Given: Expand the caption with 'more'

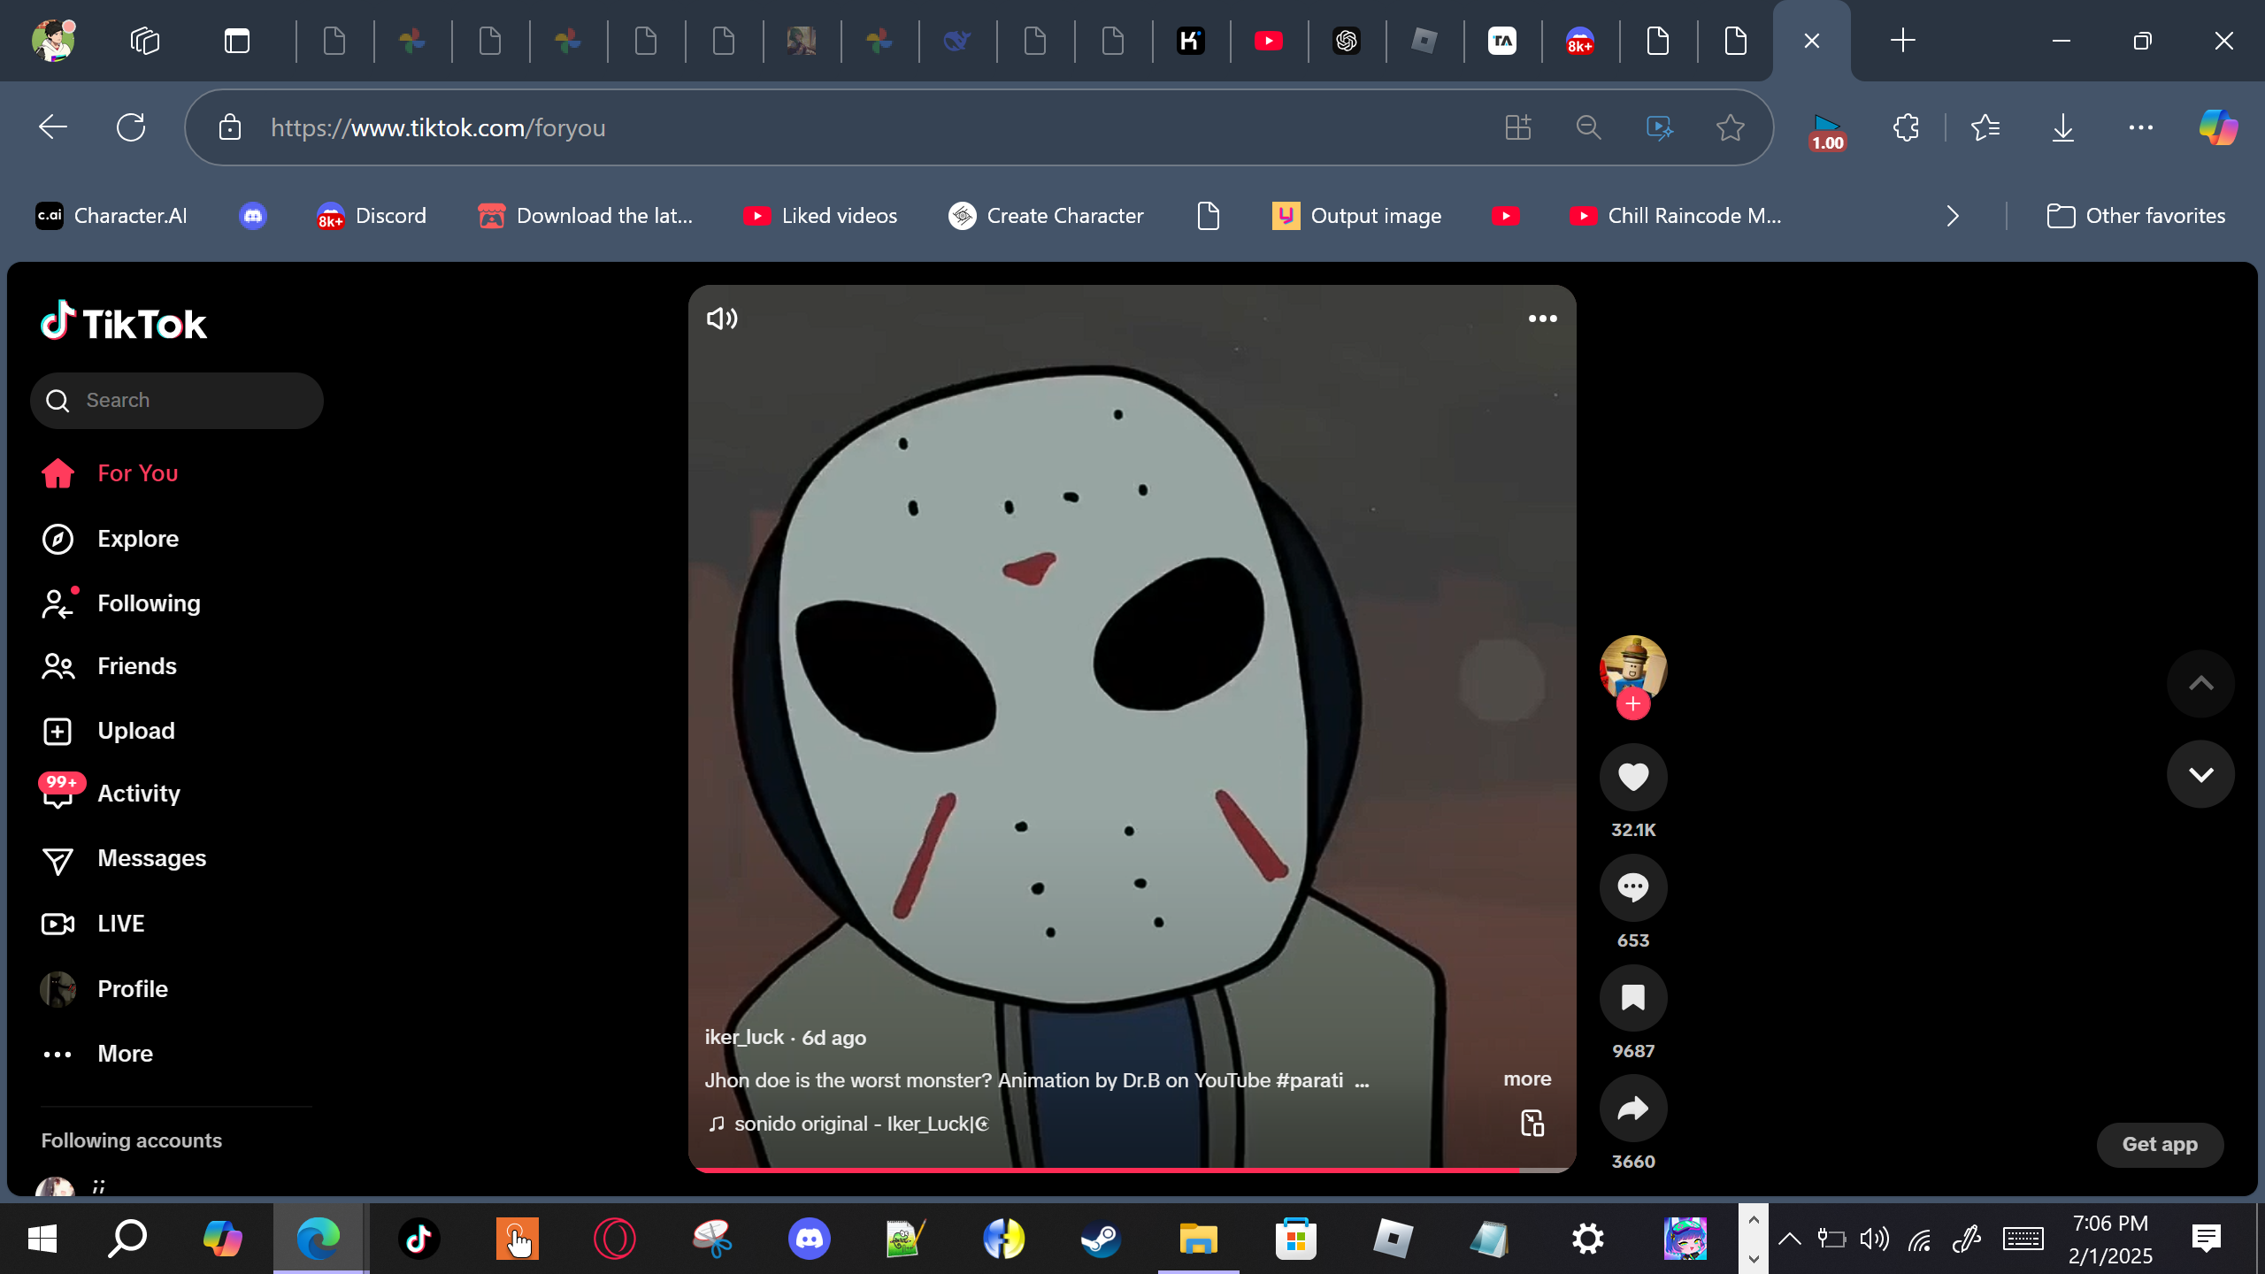Looking at the screenshot, I should pyautogui.click(x=1527, y=1079).
